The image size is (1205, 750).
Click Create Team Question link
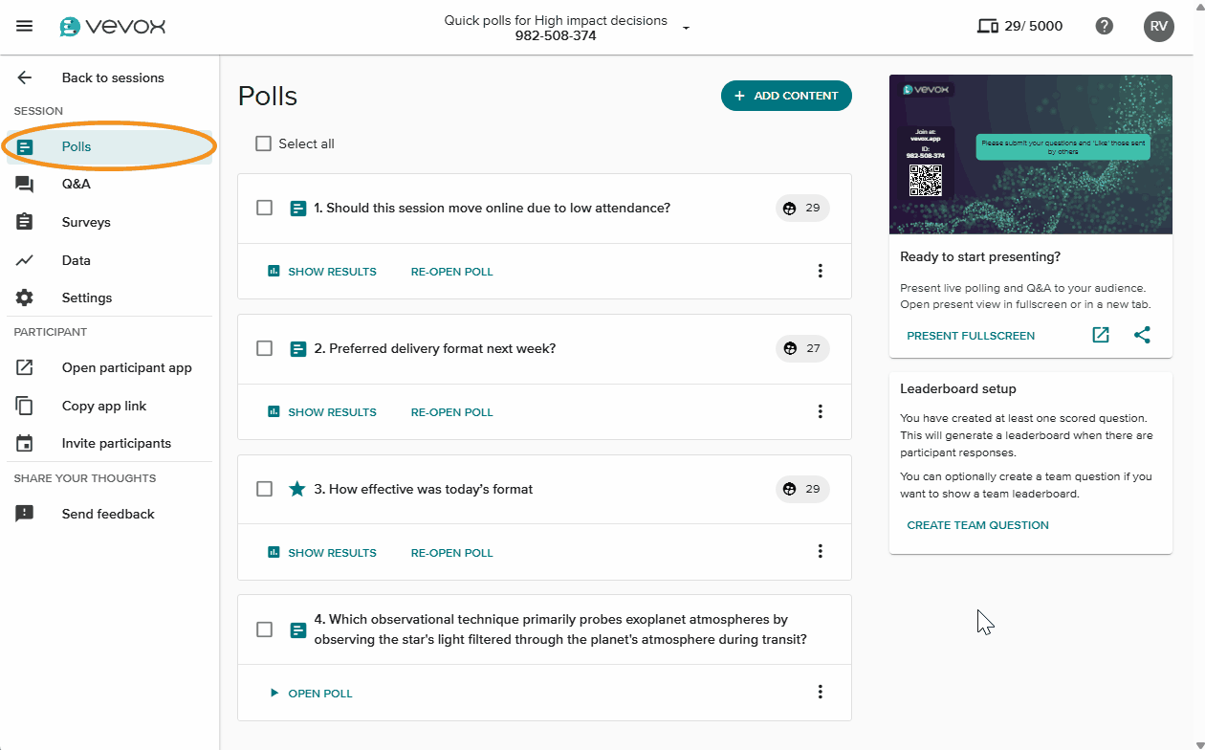[977, 525]
